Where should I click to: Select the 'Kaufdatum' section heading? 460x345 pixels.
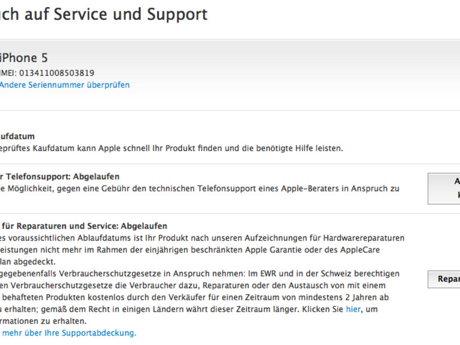click(x=17, y=136)
